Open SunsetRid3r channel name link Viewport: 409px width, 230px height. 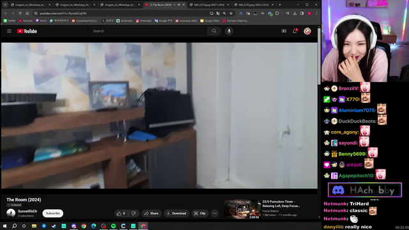click(27, 211)
